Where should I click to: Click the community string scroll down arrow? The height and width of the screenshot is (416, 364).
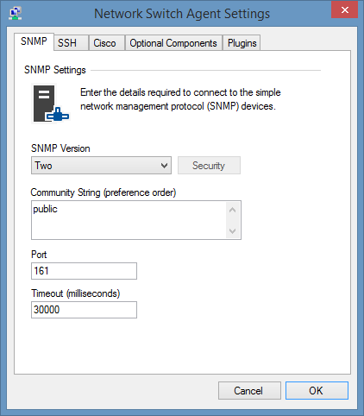tap(233, 230)
